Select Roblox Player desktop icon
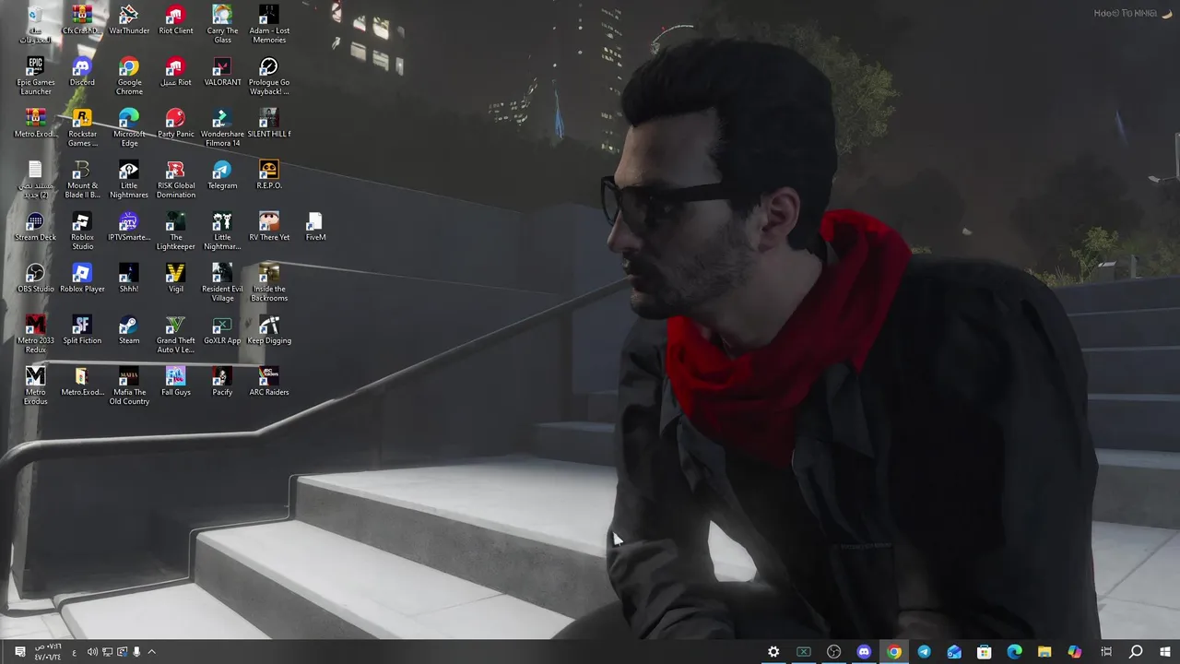This screenshot has height=664, width=1180. 82,279
